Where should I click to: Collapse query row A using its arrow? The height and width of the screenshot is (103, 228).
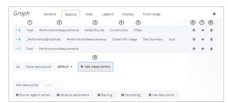pyautogui.click(x=16, y=30)
